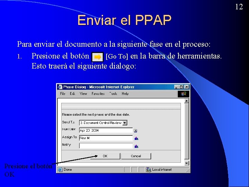Click in the Due Date field
Screen dimensions: 249x187
coord(106,131)
